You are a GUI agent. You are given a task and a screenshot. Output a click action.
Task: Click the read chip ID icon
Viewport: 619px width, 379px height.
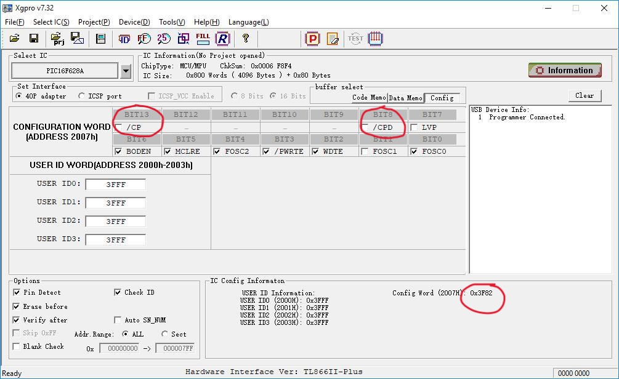124,39
